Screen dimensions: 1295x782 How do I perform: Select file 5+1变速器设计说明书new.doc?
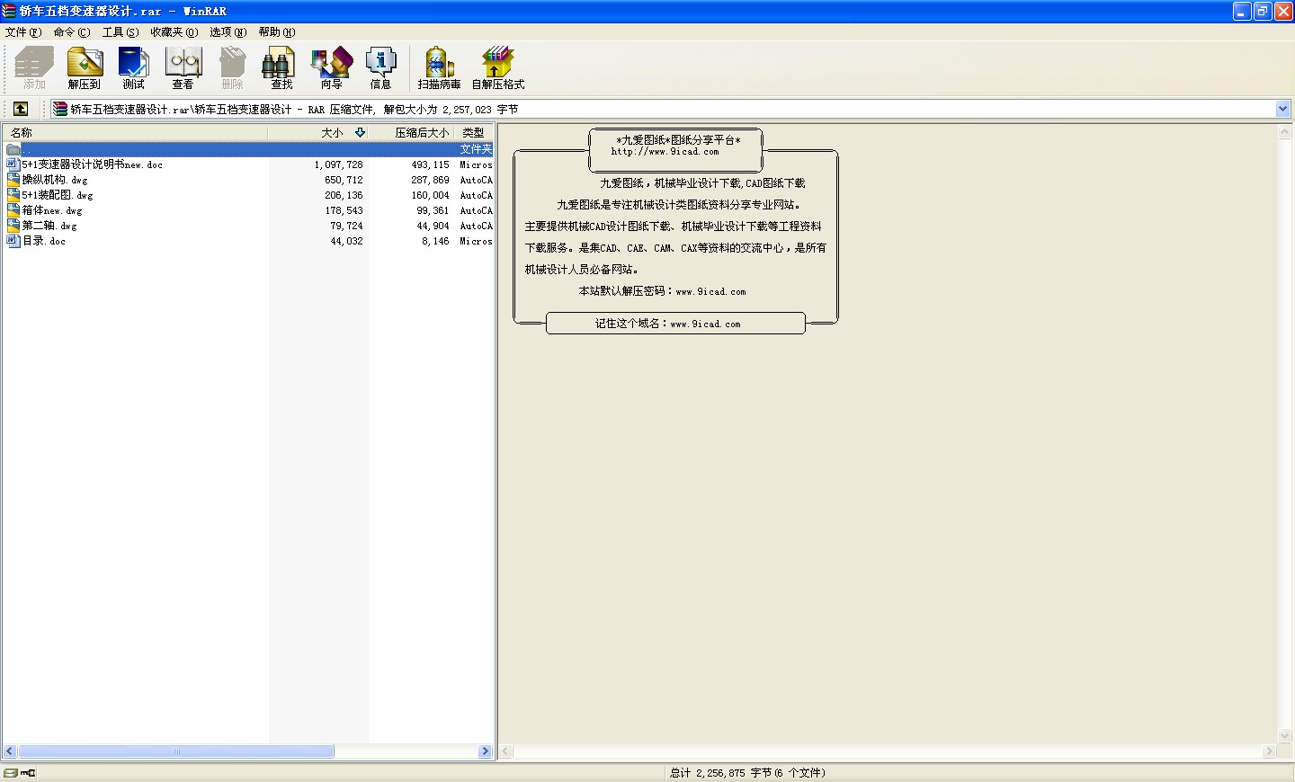pos(92,164)
